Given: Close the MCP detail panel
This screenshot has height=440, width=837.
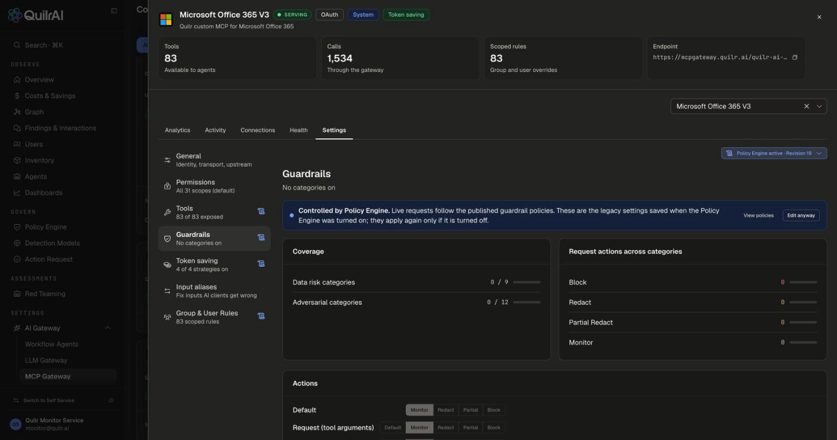Looking at the screenshot, I should (x=819, y=17).
